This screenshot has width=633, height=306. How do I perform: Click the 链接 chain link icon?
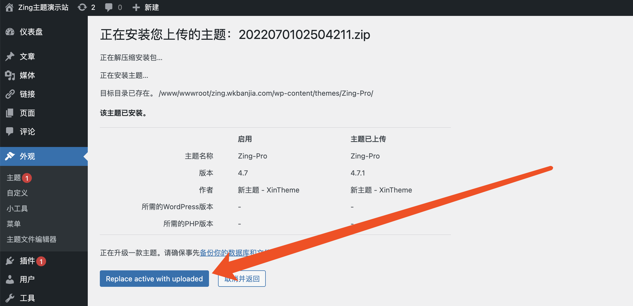[10, 94]
